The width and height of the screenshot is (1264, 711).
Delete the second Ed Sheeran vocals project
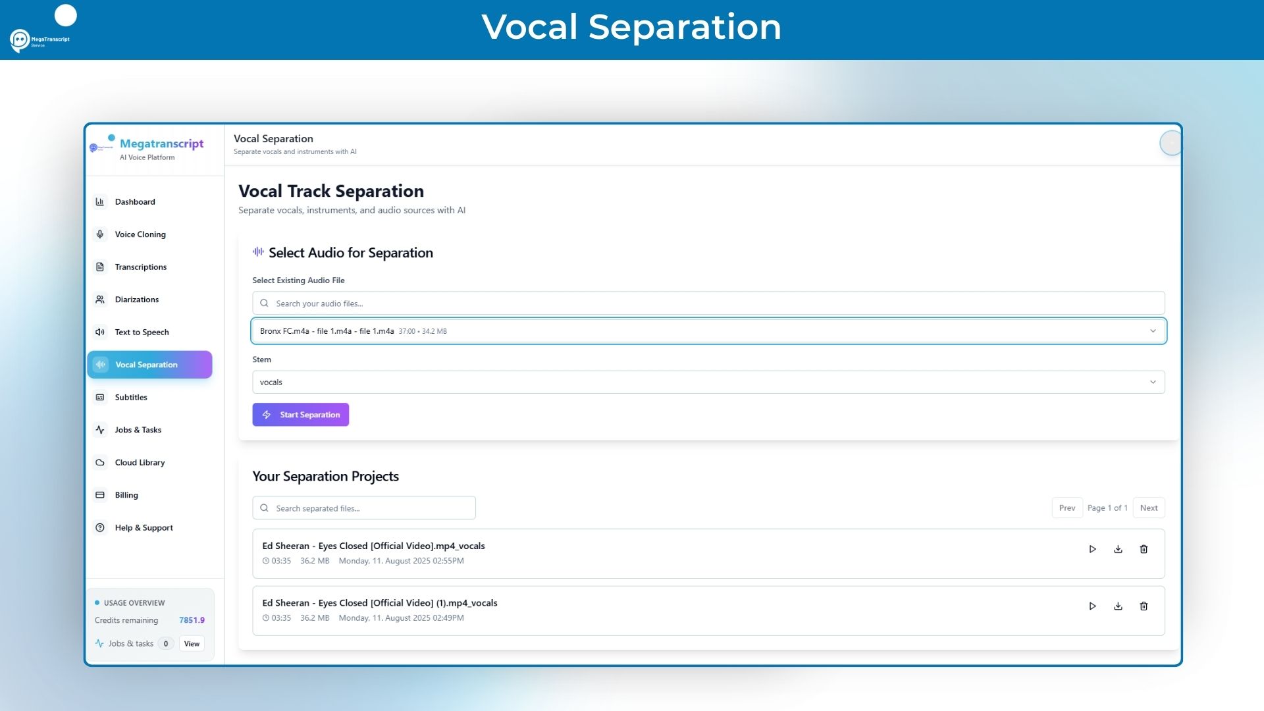click(1144, 606)
